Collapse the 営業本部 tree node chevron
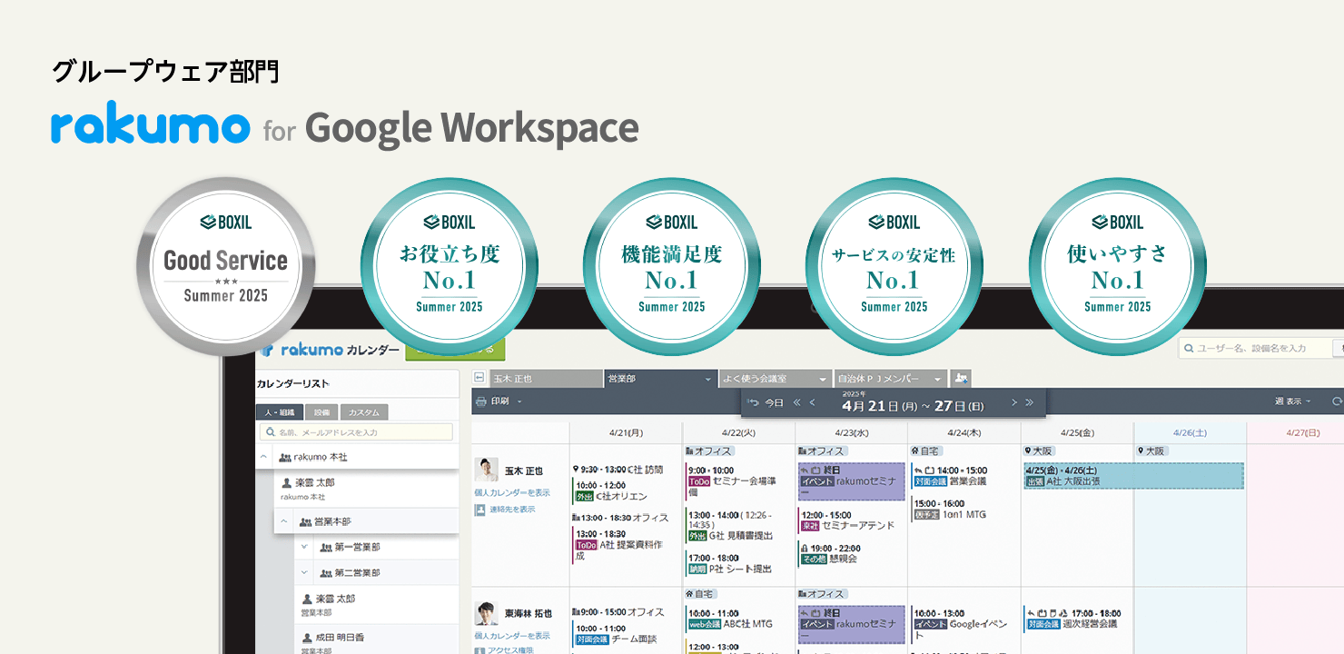This screenshot has height=654, width=1344. [x=283, y=521]
